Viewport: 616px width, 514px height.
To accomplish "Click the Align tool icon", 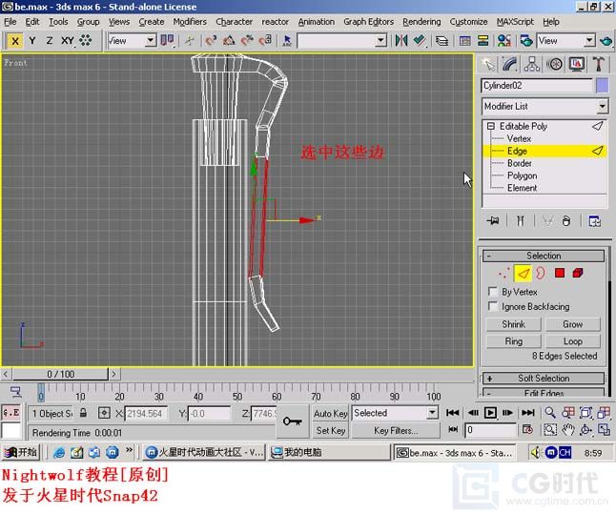I will (420, 41).
